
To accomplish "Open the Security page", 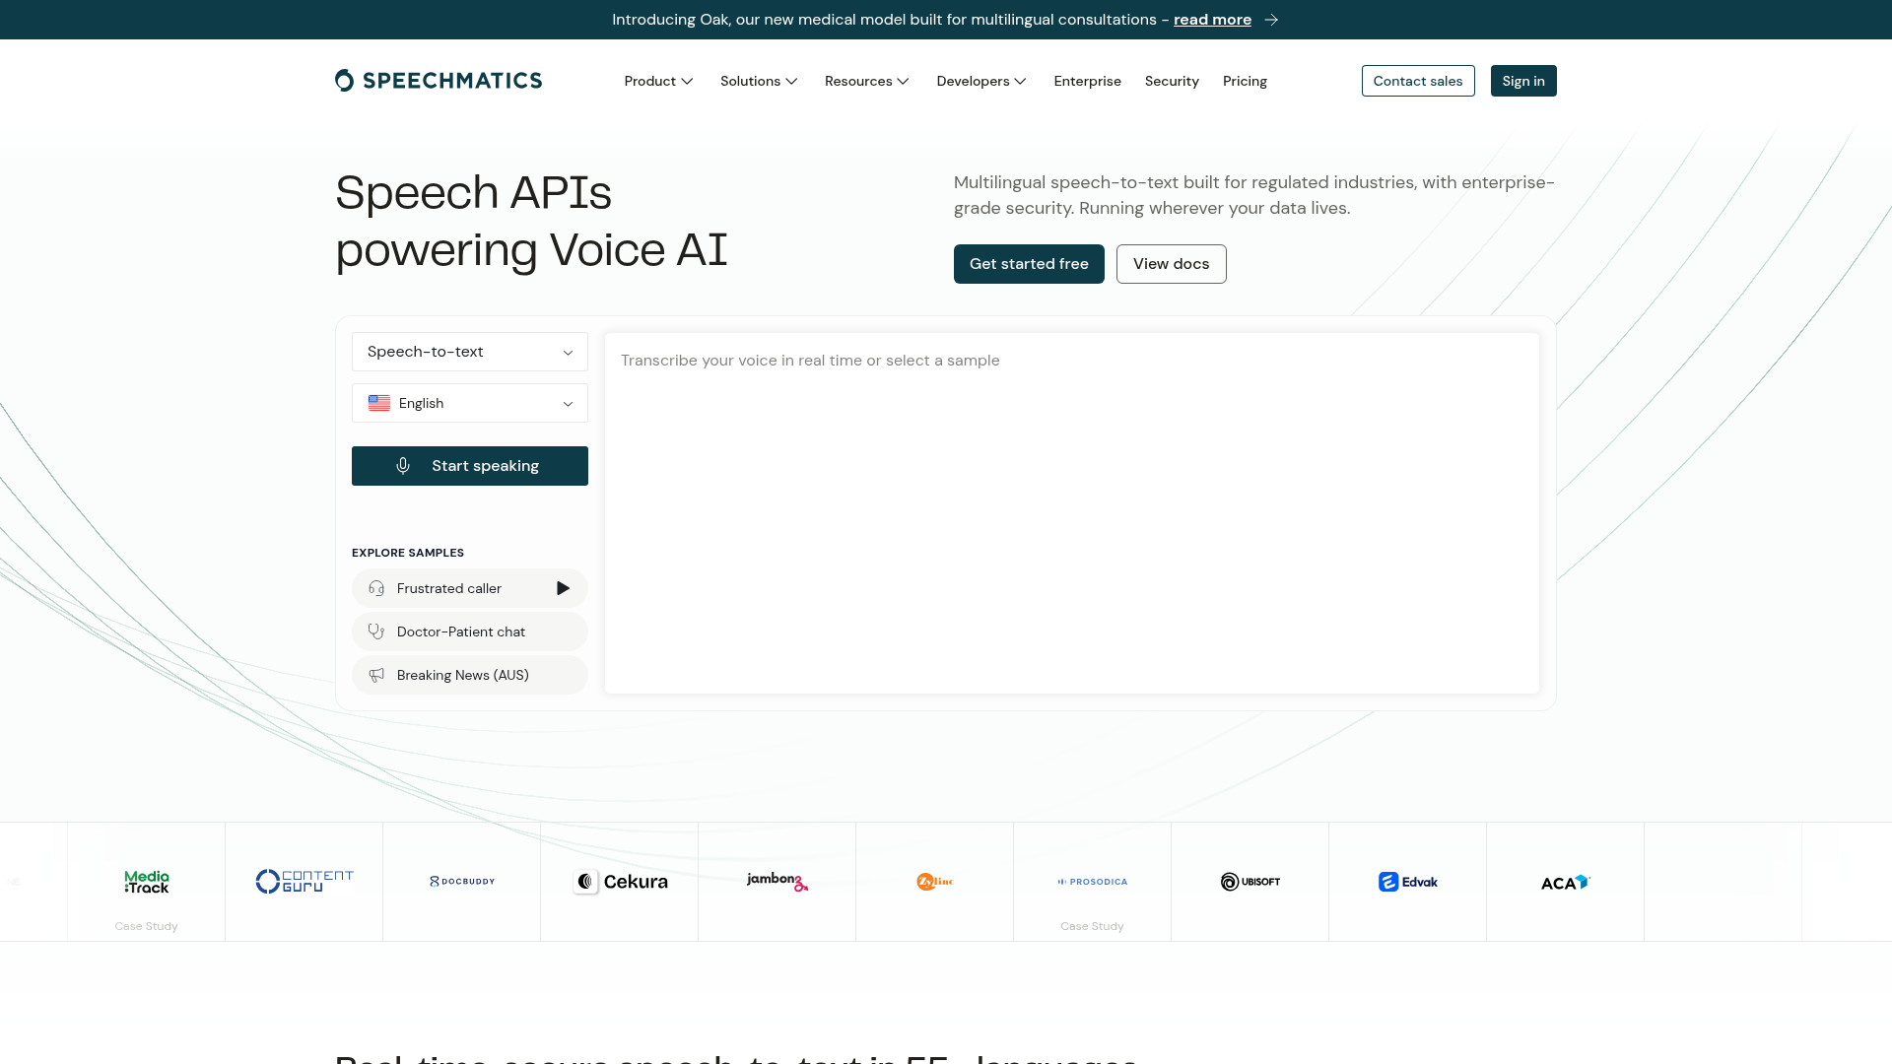I will (x=1172, y=81).
